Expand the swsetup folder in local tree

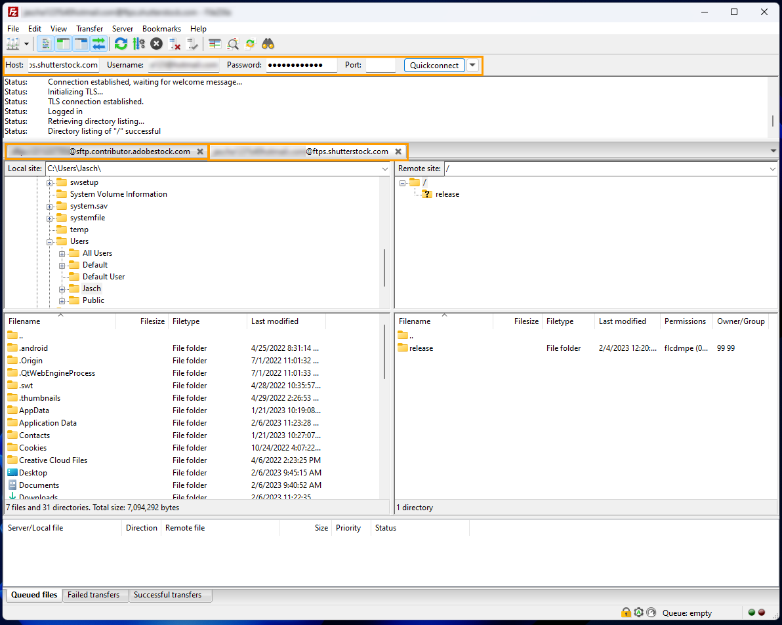[x=49, y=183]
